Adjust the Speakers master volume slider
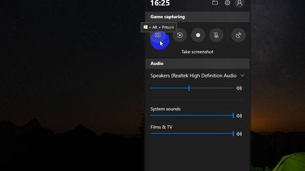This screenshot has height=171, width=305. coord(192,88)
